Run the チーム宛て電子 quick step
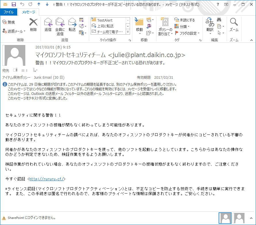This screenshot has width=256, height=225. pyautogui.click(x=108, y=32)
